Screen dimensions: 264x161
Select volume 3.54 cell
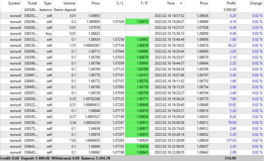coord(73,123)
